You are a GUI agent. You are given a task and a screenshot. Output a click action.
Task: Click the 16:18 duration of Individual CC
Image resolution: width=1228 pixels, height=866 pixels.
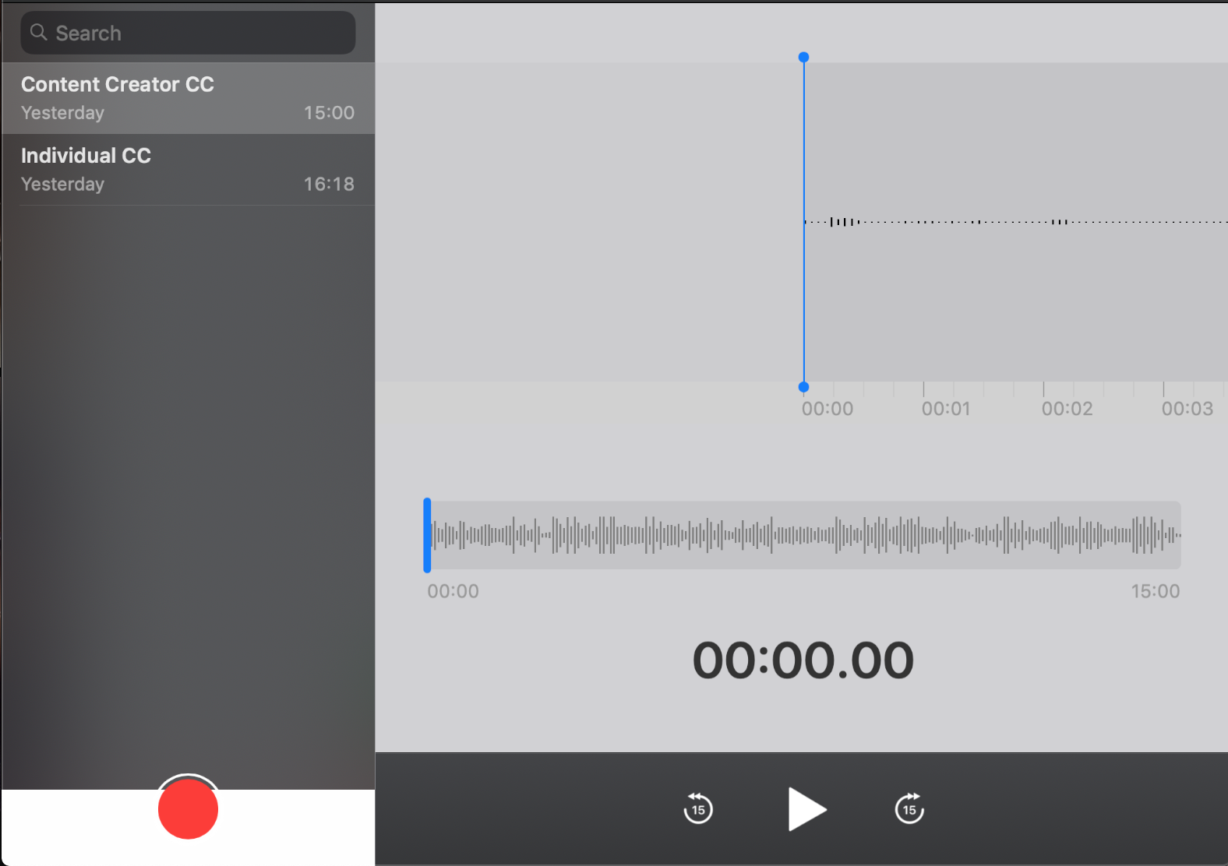coord(329,184)
